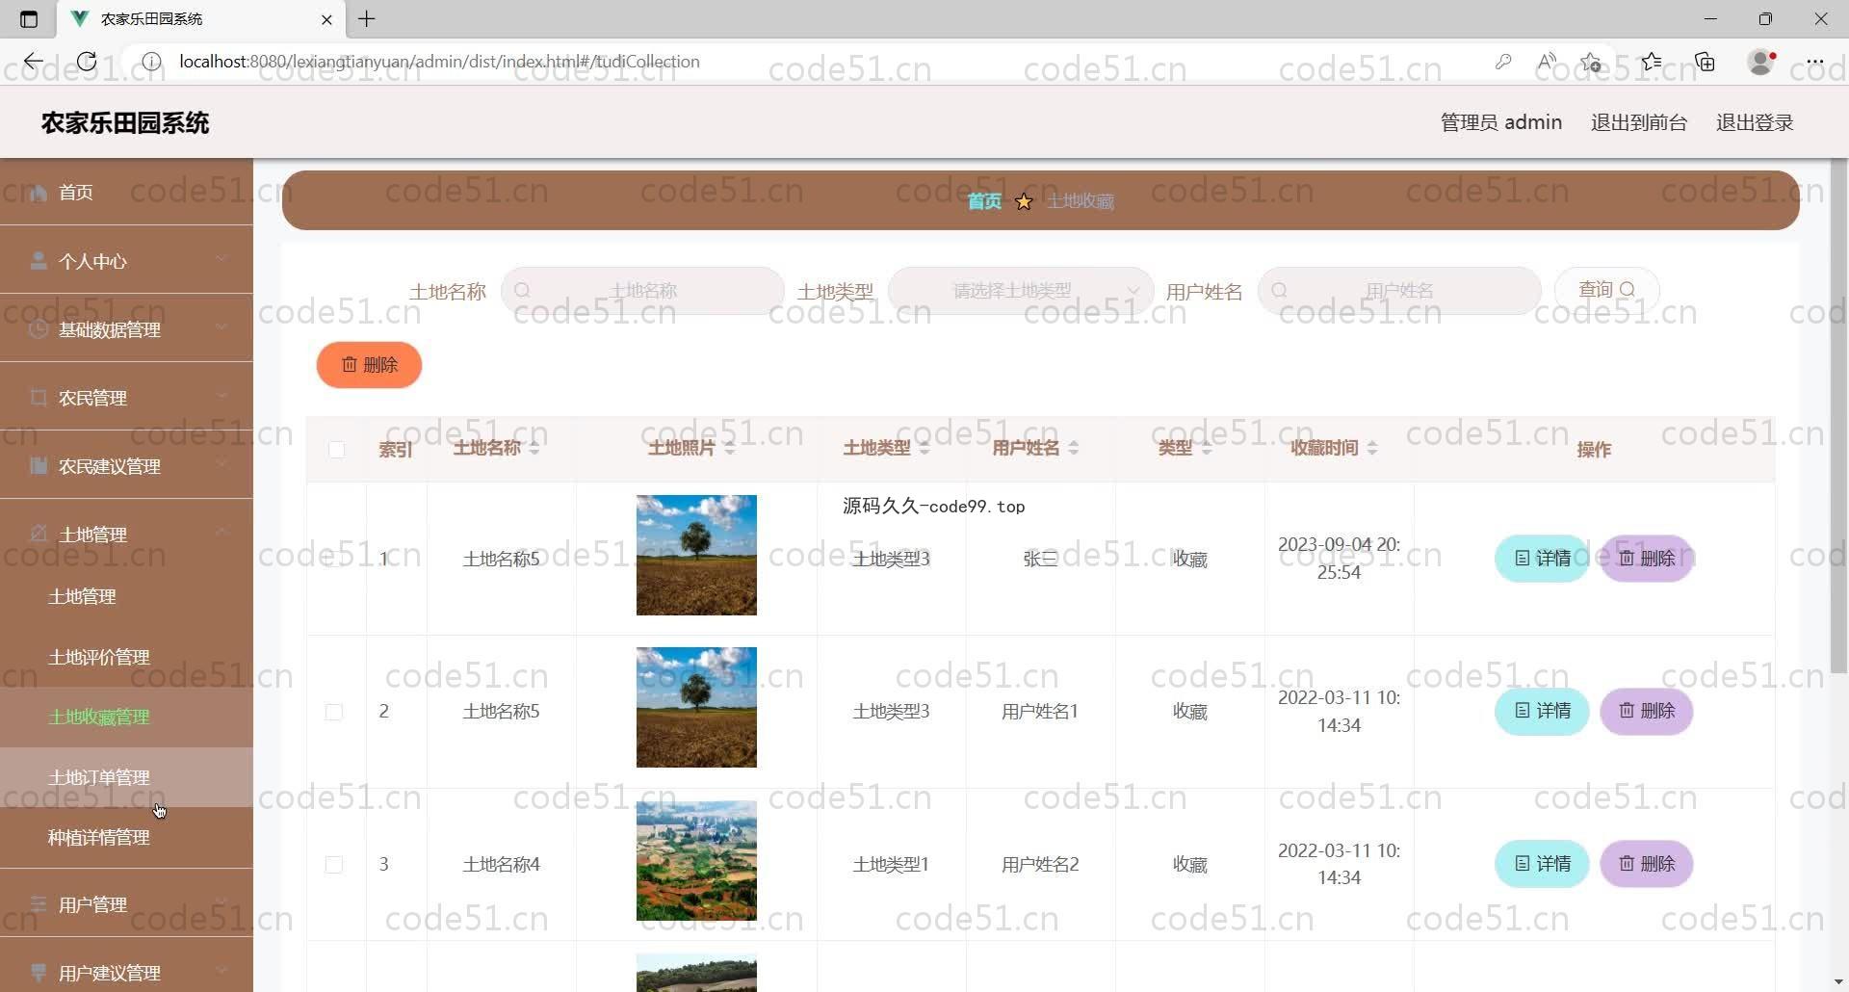This screenshot has height=992, width=1849.
Task: Open 详情 for row 1 张三
Action: coord(1542,559)
